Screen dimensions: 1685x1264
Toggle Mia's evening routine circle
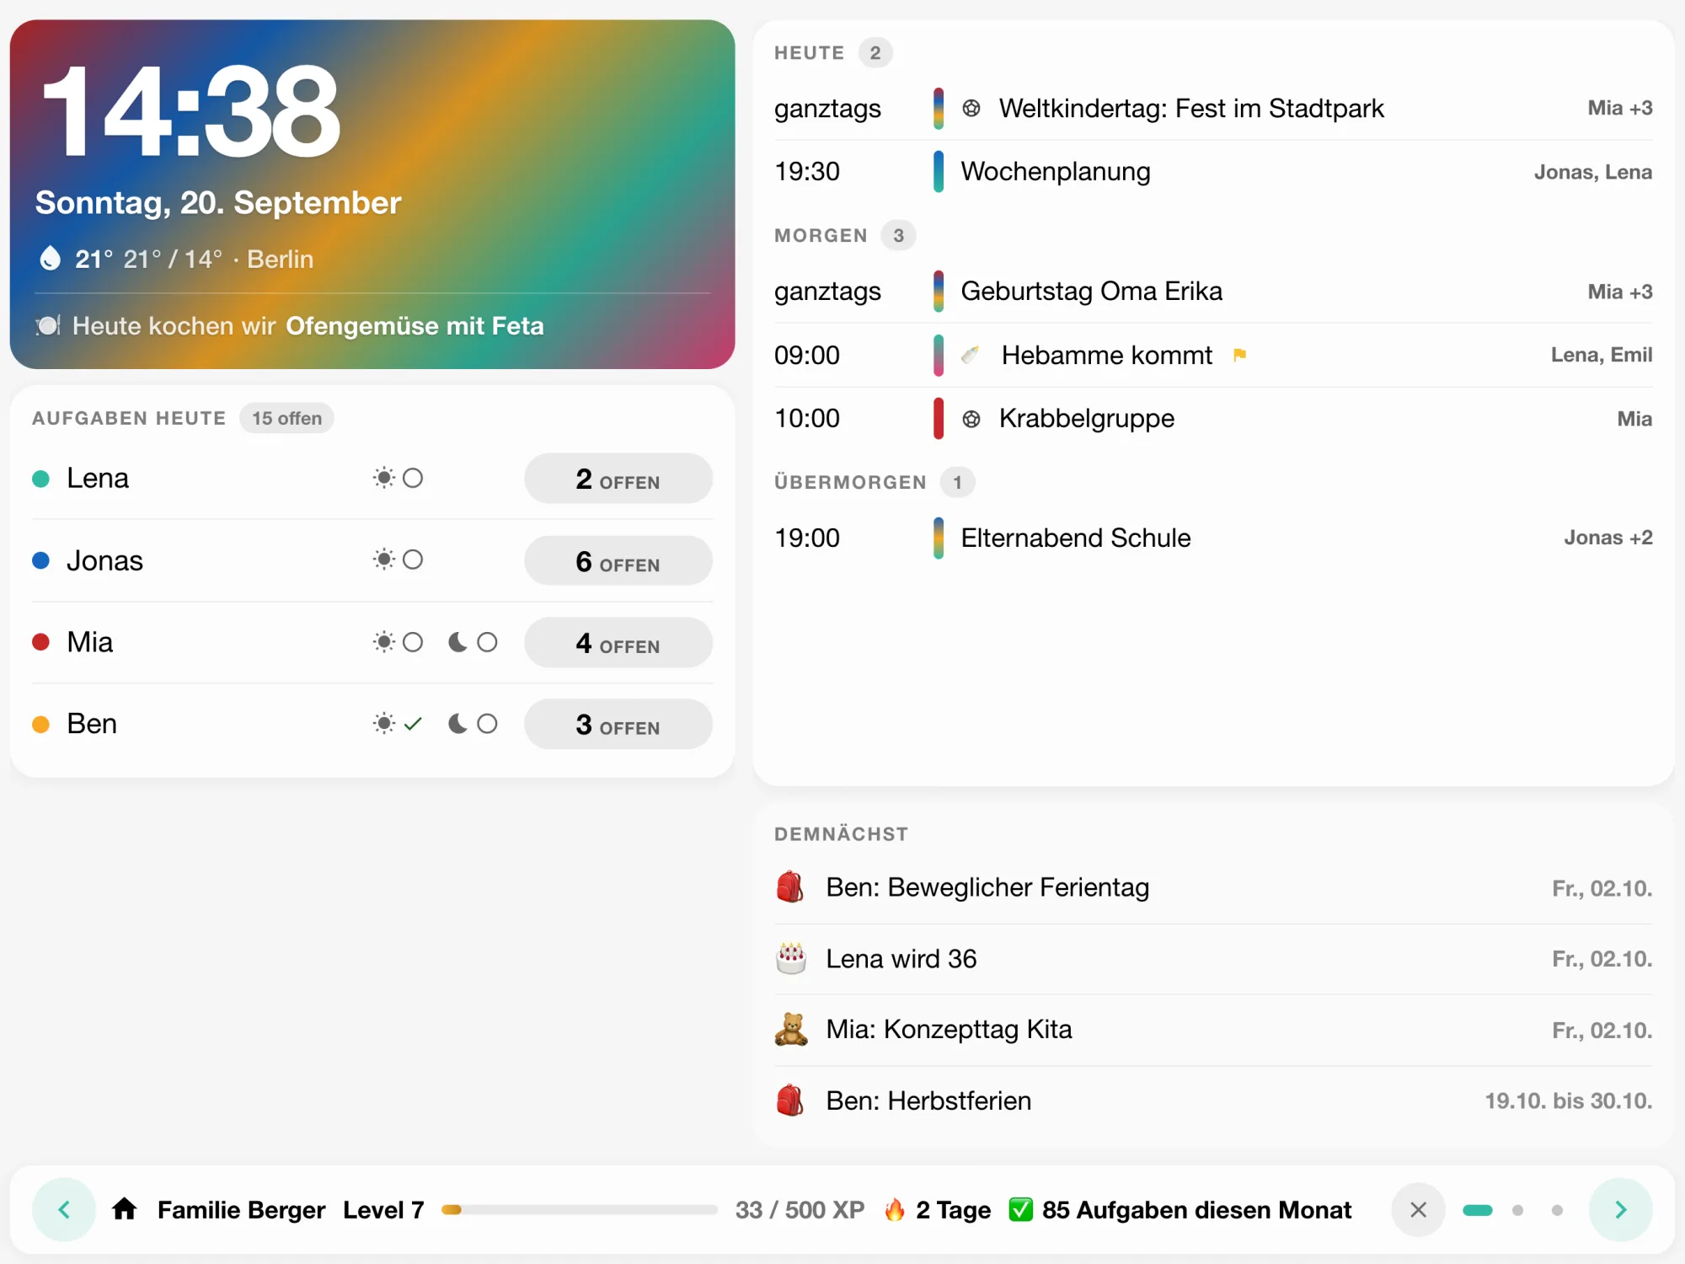[x=487, y=642]
